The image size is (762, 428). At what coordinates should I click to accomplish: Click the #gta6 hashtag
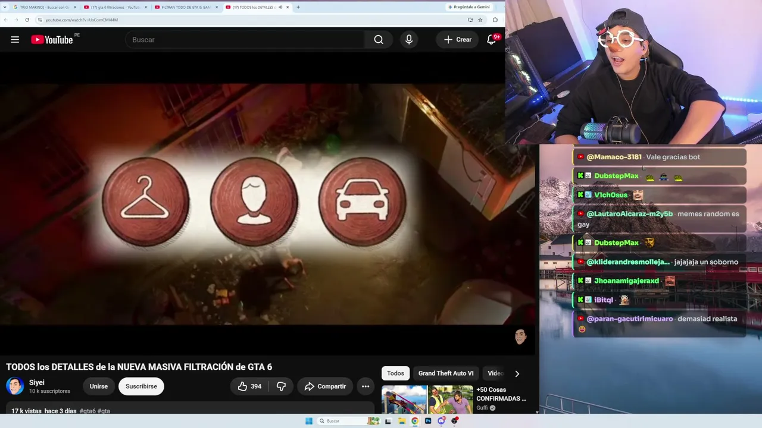coord(87,411)
